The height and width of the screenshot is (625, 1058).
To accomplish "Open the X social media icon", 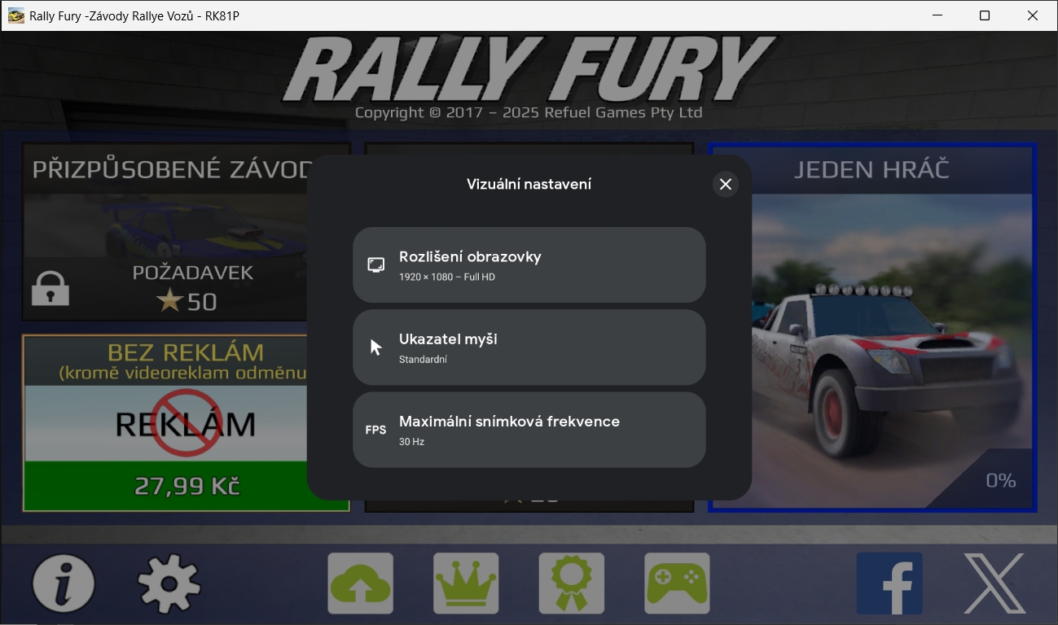I will [x=994, y=583].
